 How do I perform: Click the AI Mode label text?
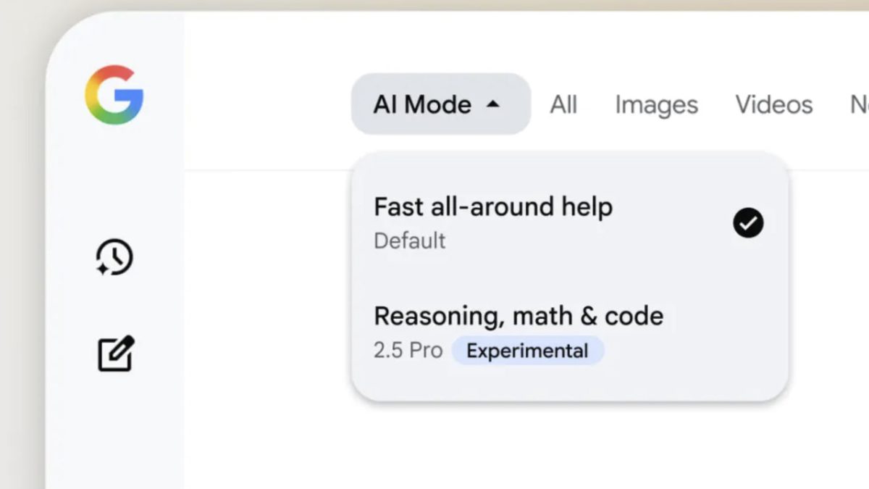(422, 104)
